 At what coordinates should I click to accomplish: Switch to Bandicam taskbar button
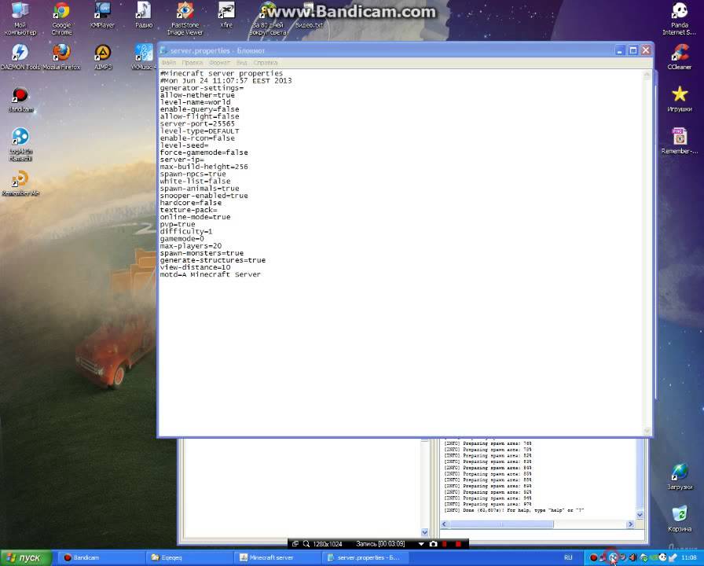[x=101, y=557]
